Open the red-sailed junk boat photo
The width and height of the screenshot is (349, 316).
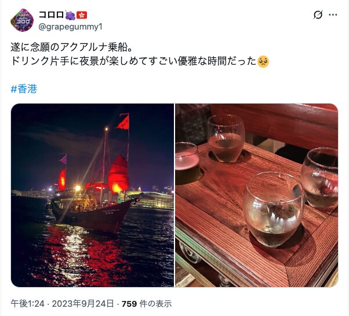92,195
